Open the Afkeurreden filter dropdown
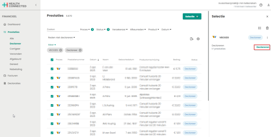The height and width of the screenshot is (137, 271). tap(138, 29)
